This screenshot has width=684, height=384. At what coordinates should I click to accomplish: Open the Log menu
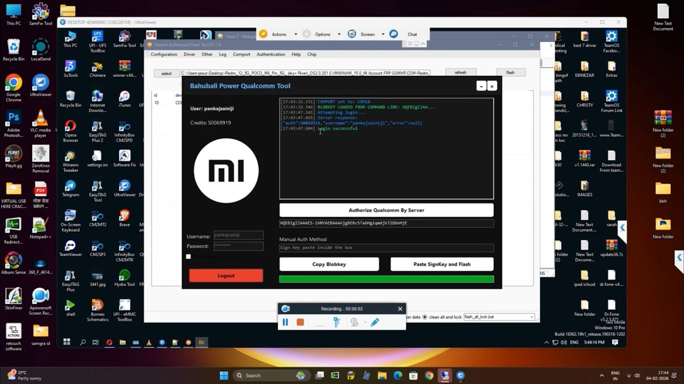[x=222, y=54]
